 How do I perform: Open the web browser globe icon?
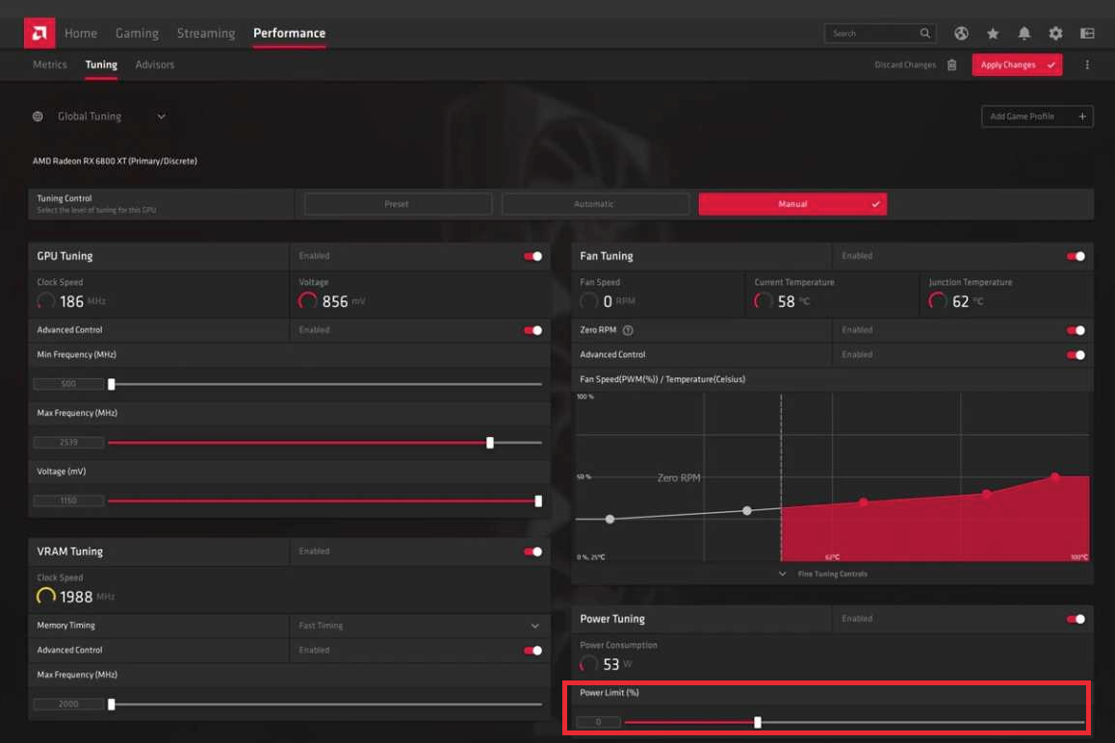pos(961,33)
